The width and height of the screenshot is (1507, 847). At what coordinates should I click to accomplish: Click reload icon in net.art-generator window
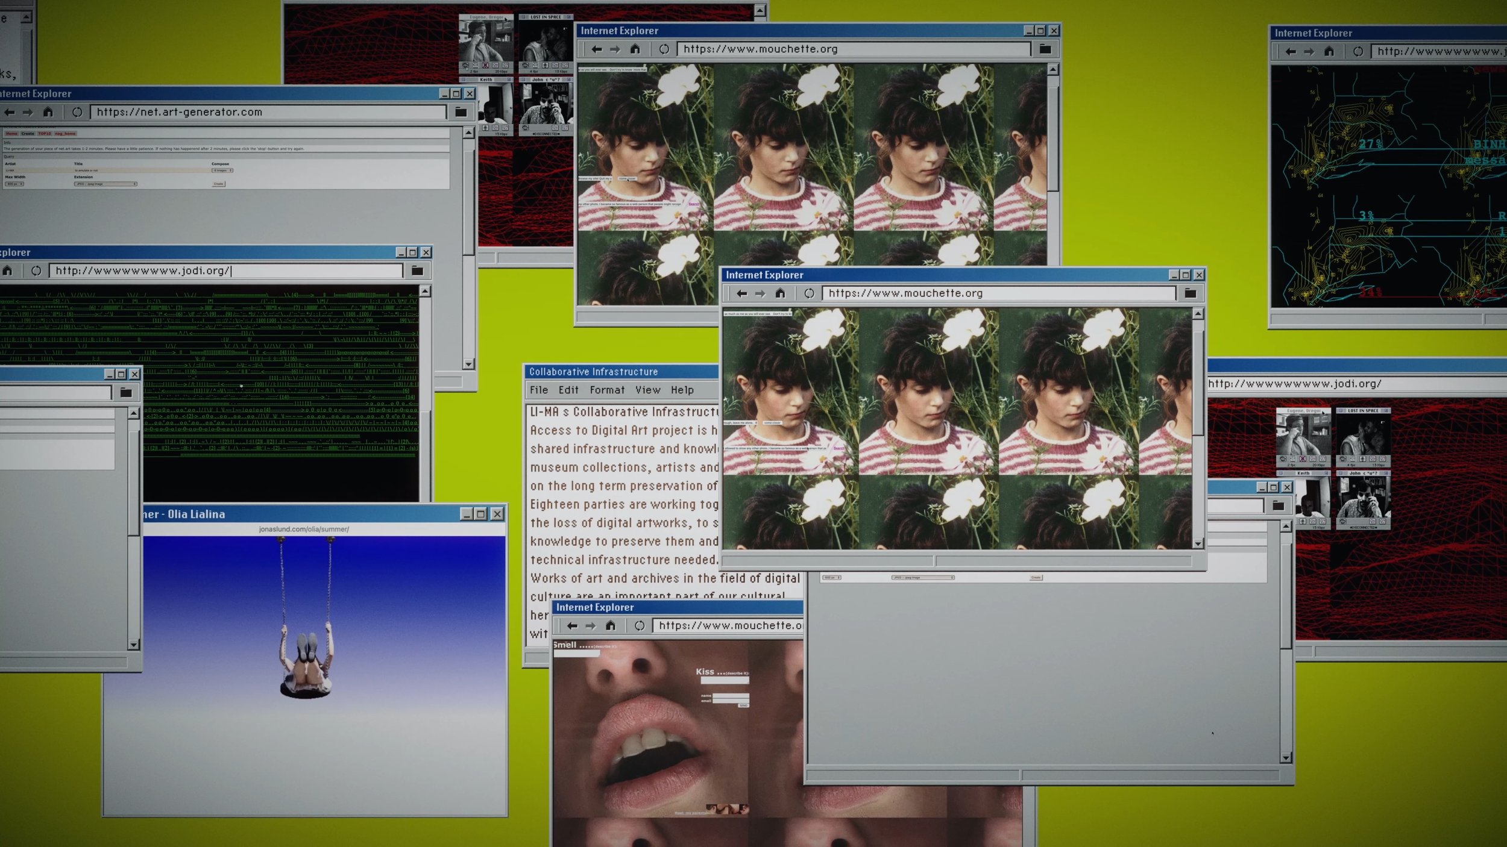pos(77,112)
